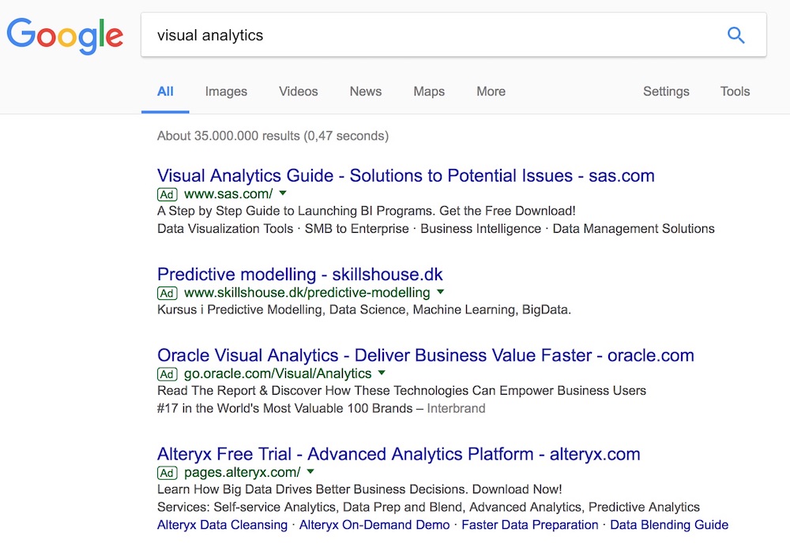Switch to the Videos tab

(x=299, y=92)
